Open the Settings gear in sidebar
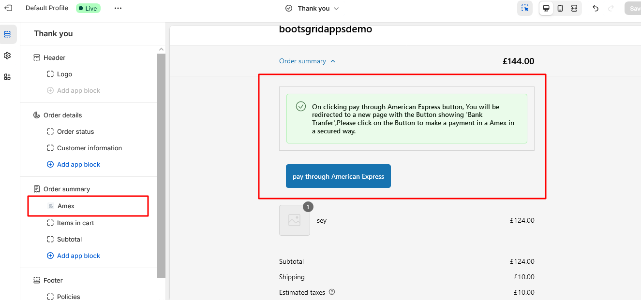This screenshot has width=641, height=300. click(7, 56)
